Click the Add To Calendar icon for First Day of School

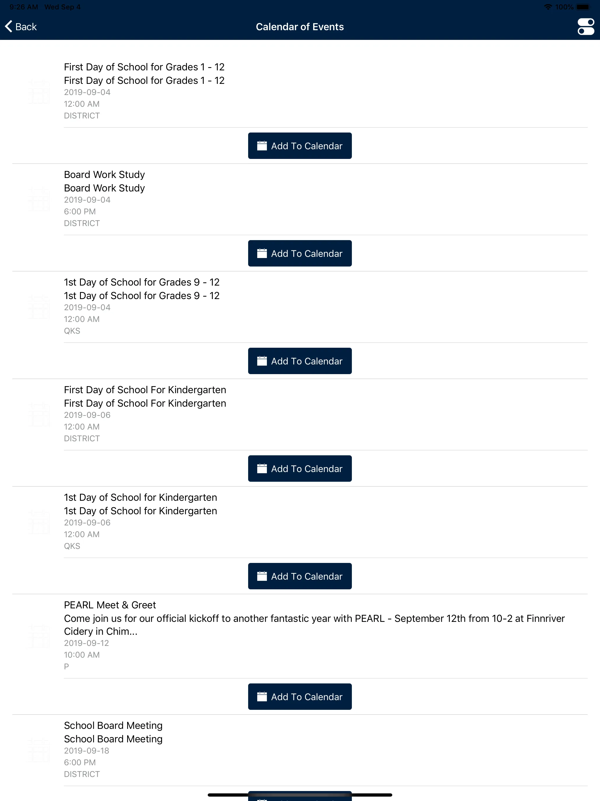(x=300, y=146)
